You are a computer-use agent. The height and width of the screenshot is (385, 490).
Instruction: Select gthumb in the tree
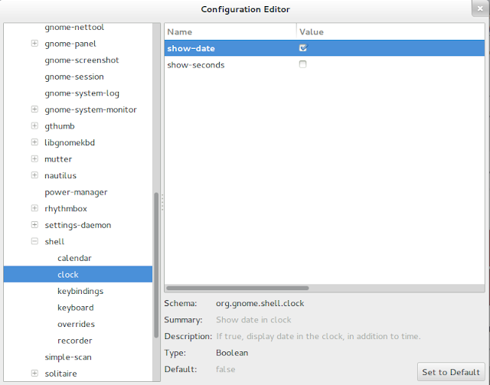click(x=60, y=126)
